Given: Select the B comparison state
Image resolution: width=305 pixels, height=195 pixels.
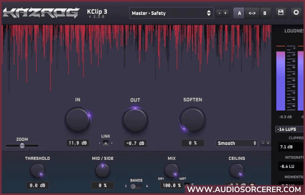Looking at the screenshot, I should pyautogui.click(x=265, y=13).
